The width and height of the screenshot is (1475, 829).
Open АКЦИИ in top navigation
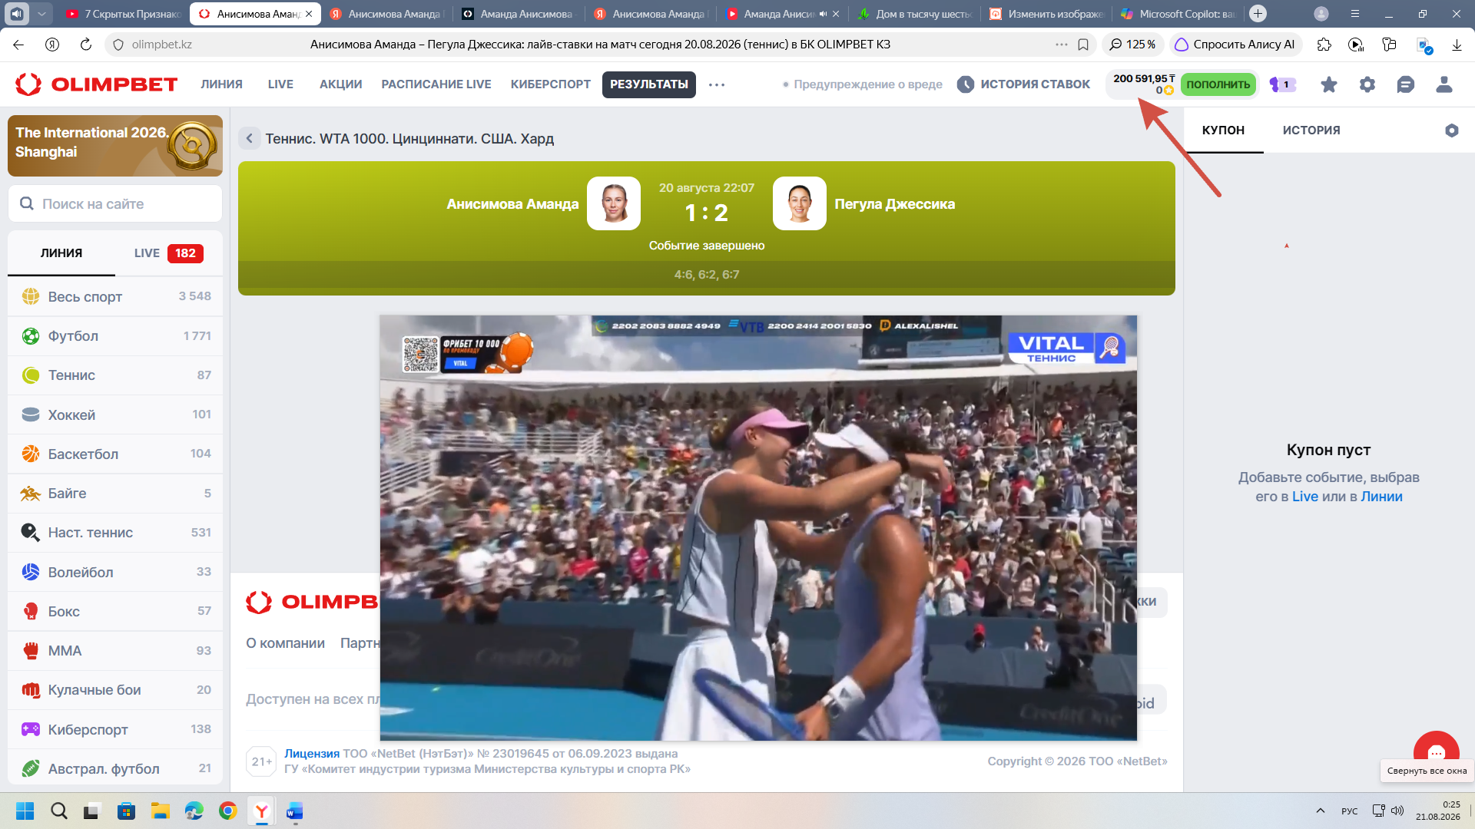(x=341, y=84)
